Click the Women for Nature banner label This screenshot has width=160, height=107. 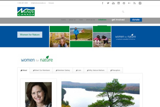pos(30,35)
